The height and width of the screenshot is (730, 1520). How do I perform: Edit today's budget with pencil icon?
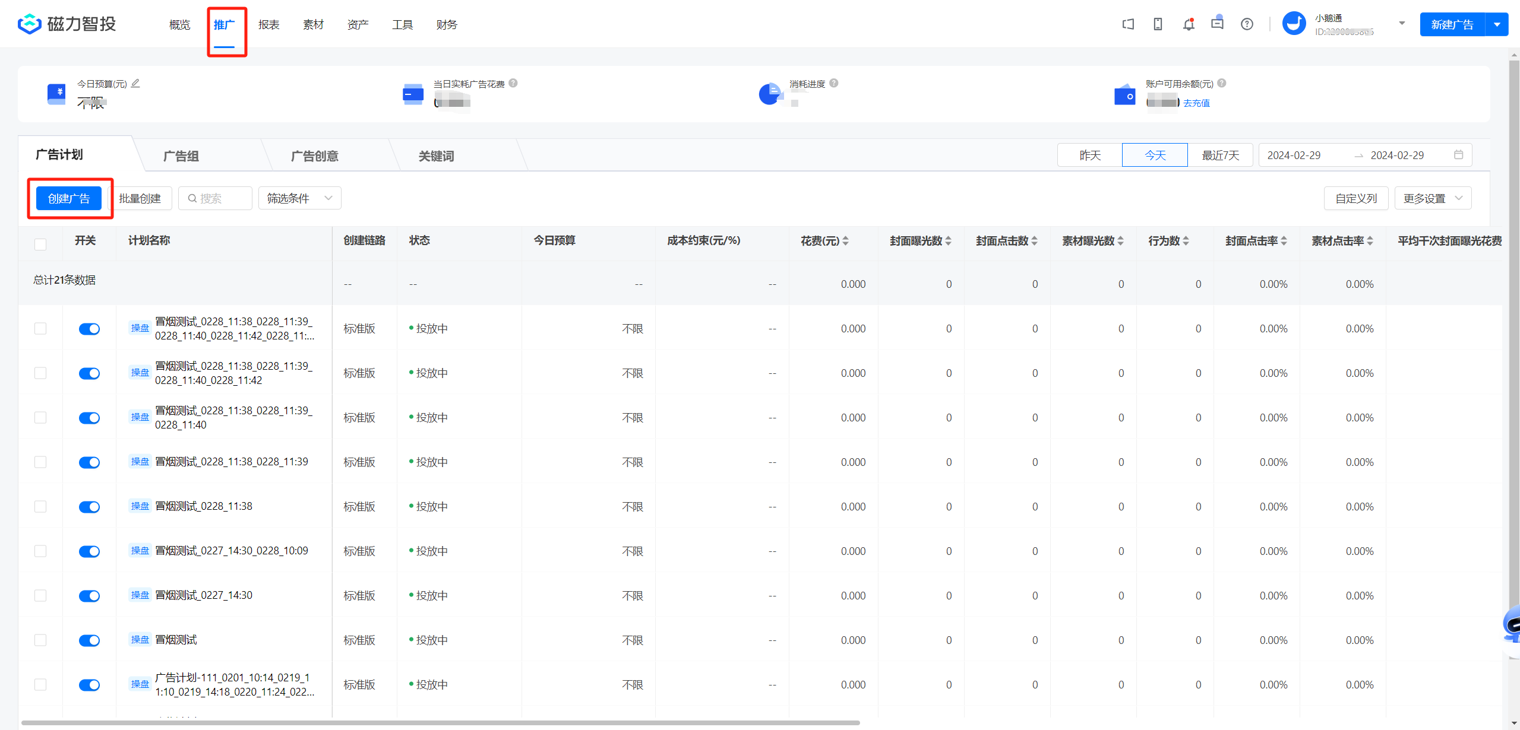(x=135, y=83)
